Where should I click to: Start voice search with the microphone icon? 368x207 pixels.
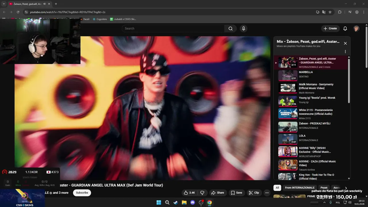point(244,28)
